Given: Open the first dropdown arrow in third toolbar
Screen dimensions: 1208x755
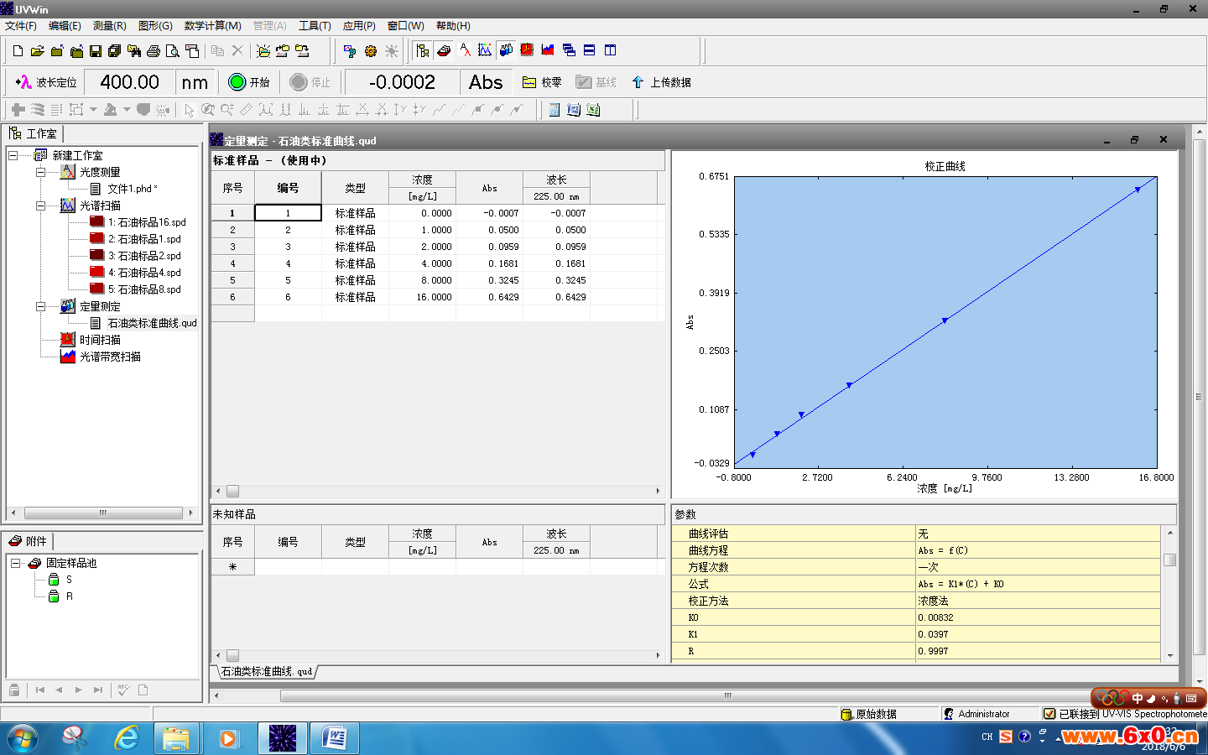Looking at the screenshot, I should point(93,110).
